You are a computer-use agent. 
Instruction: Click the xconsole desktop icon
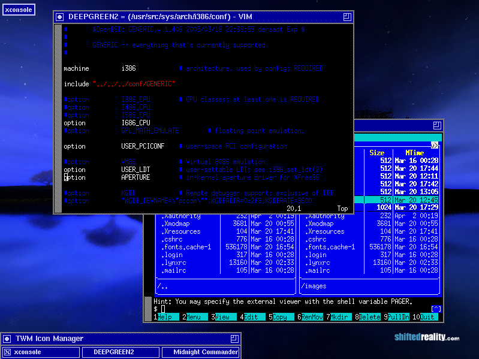pyautogui.click(x=19, y=10)
